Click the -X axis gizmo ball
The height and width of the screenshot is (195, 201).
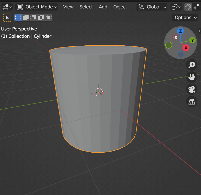pos(175,37)
